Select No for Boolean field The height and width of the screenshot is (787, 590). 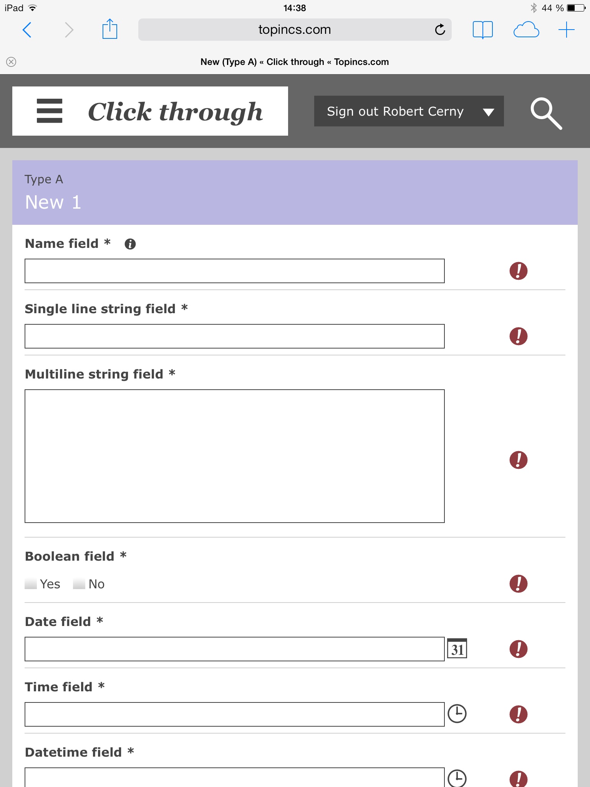coord(79,584)
